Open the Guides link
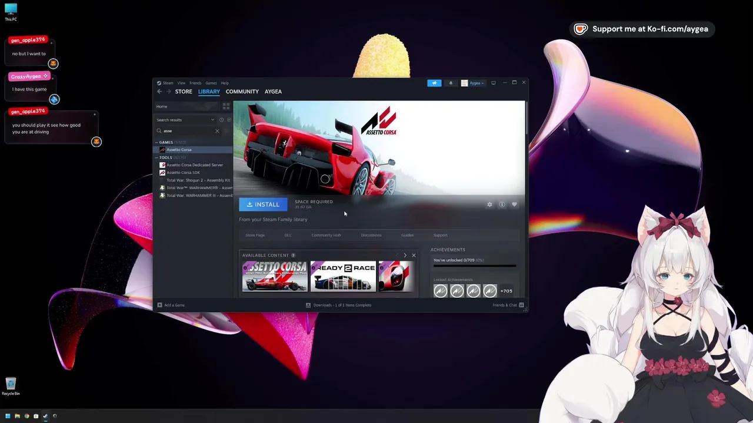753x423 pixels. coord(407,235)
